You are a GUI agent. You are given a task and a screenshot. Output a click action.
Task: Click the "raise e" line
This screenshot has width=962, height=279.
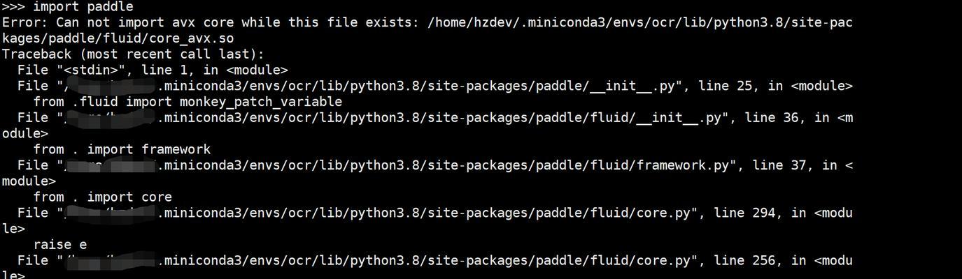pos(59,245)
